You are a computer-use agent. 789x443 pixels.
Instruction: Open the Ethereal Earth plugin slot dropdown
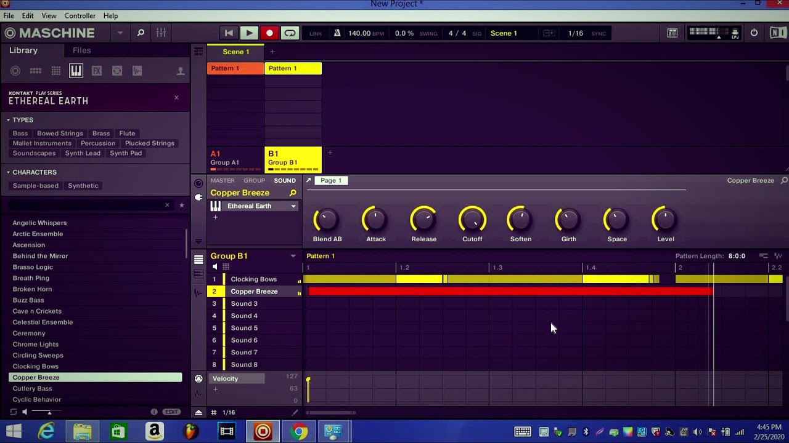tap(293, 207)
